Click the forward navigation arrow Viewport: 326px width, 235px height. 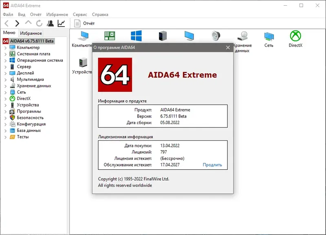[x=17, y=23]
